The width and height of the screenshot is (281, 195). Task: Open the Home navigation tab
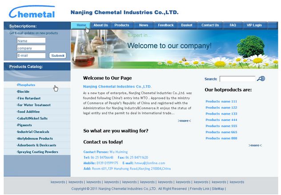(x=81, y=25)
